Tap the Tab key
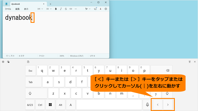This screenshot has height=111, width=198. [33, 82]
